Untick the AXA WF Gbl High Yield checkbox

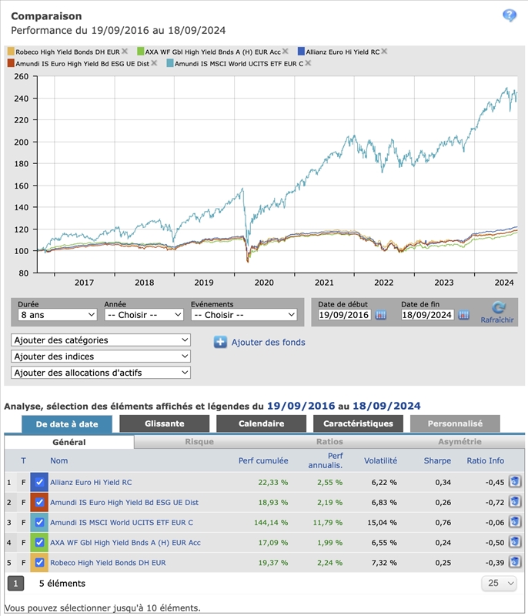40,543
